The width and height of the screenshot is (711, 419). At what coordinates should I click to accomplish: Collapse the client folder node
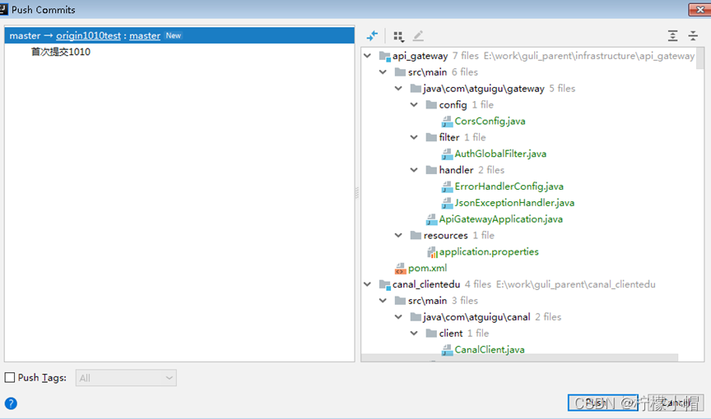coord(414,333)
